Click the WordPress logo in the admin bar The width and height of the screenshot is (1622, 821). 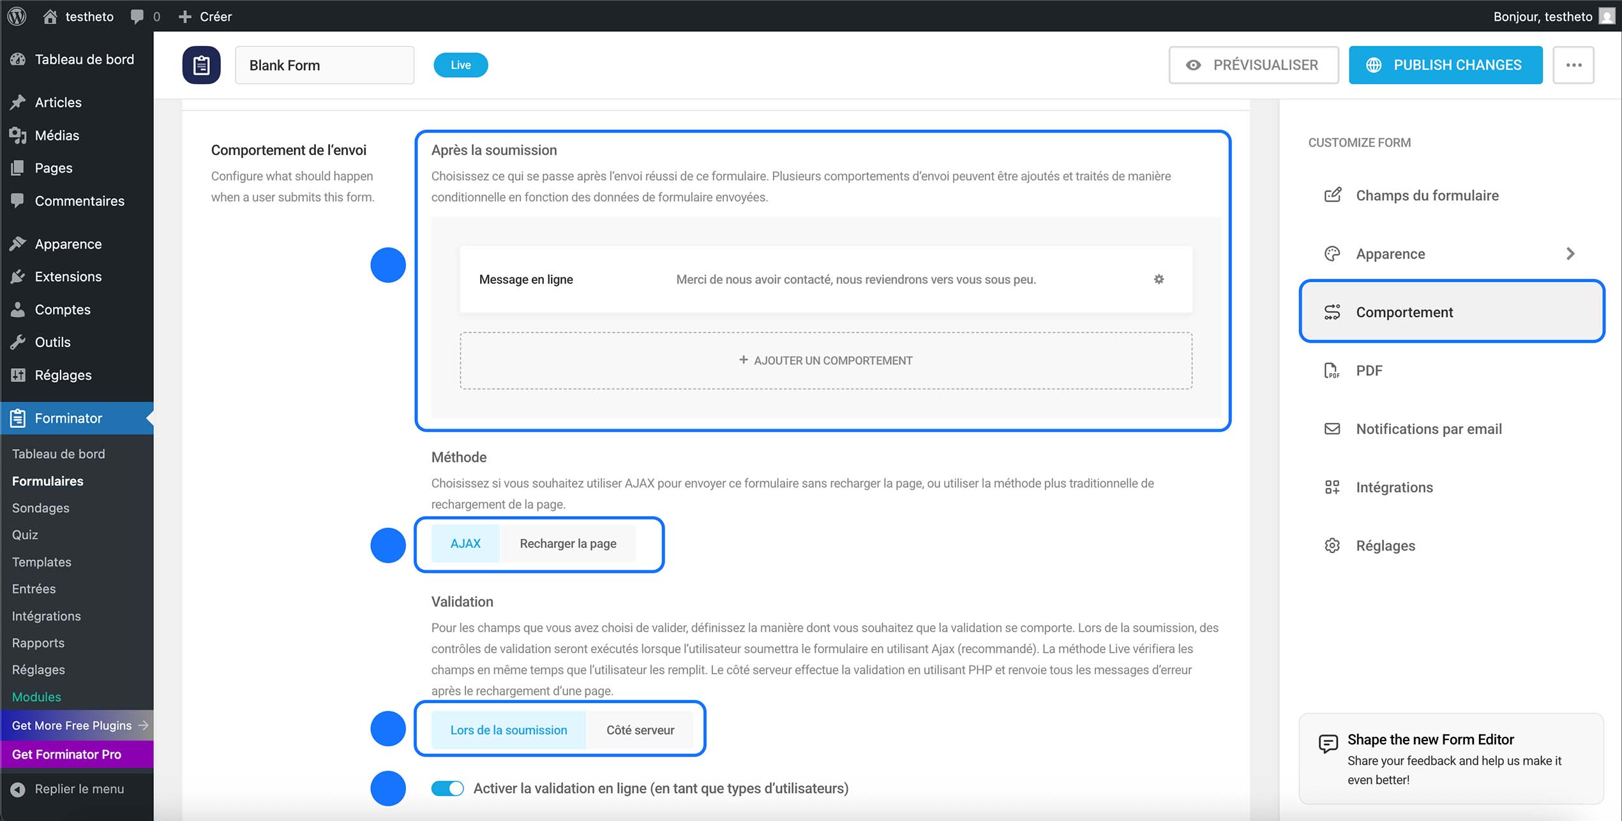pos(16,16)
